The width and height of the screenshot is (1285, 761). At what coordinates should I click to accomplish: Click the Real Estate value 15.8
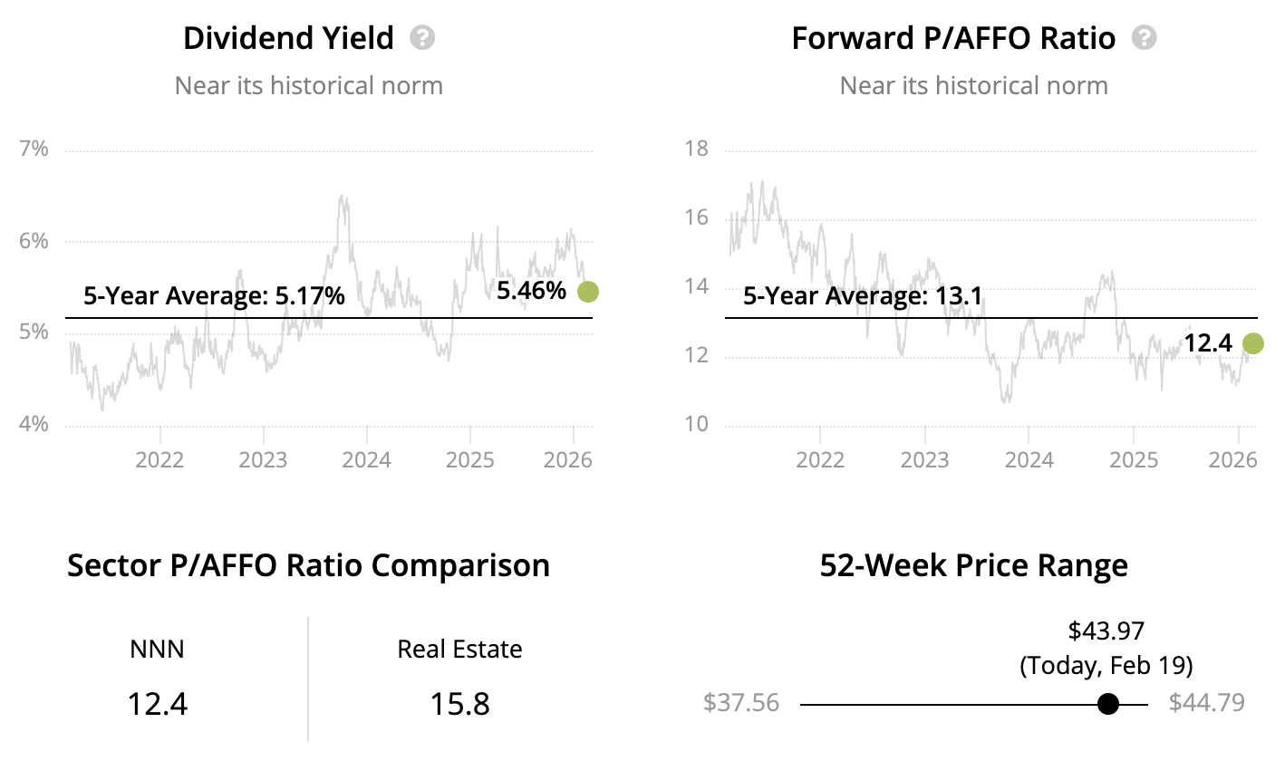[x=459, y=703]
